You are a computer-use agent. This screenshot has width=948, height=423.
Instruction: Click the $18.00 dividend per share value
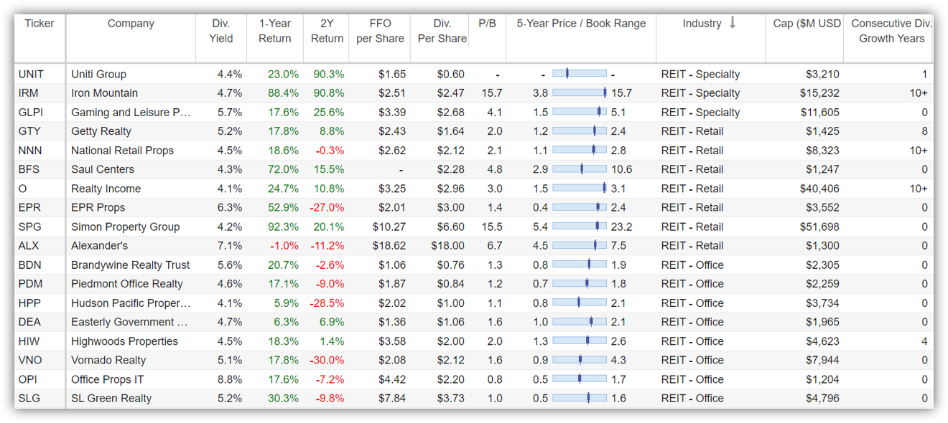tap(447, 246)
